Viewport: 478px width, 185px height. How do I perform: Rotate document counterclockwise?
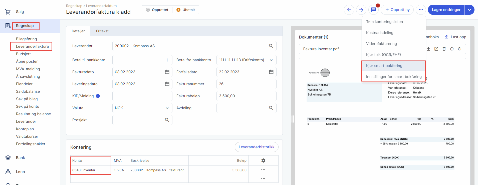click(452, 49)
